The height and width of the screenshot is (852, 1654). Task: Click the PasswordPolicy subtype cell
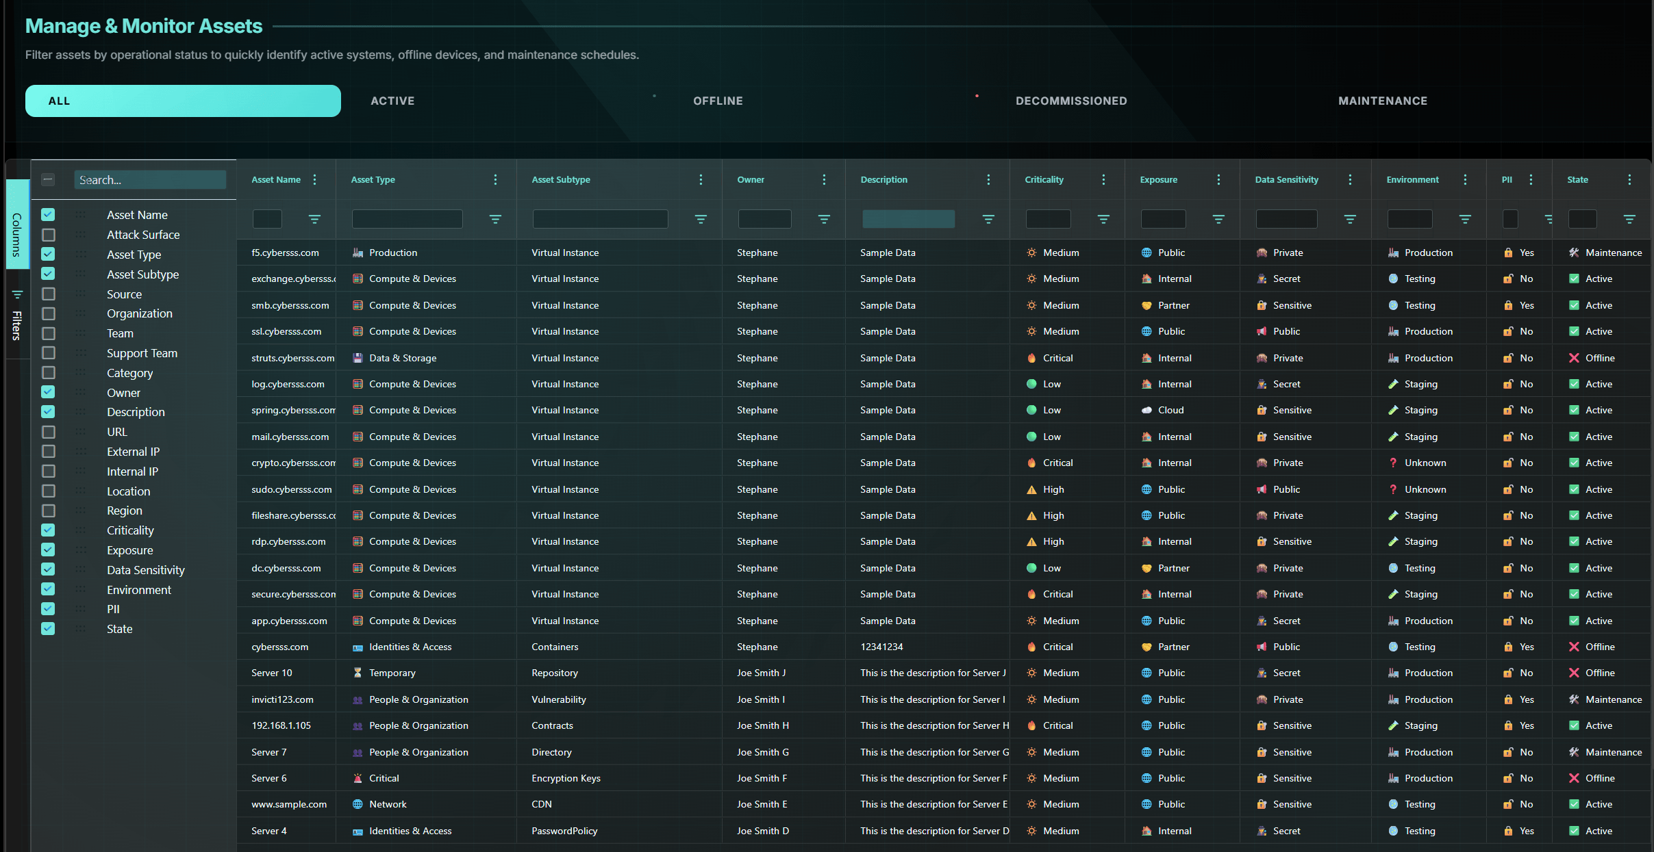pyautogui.click(x=619, y=831)
